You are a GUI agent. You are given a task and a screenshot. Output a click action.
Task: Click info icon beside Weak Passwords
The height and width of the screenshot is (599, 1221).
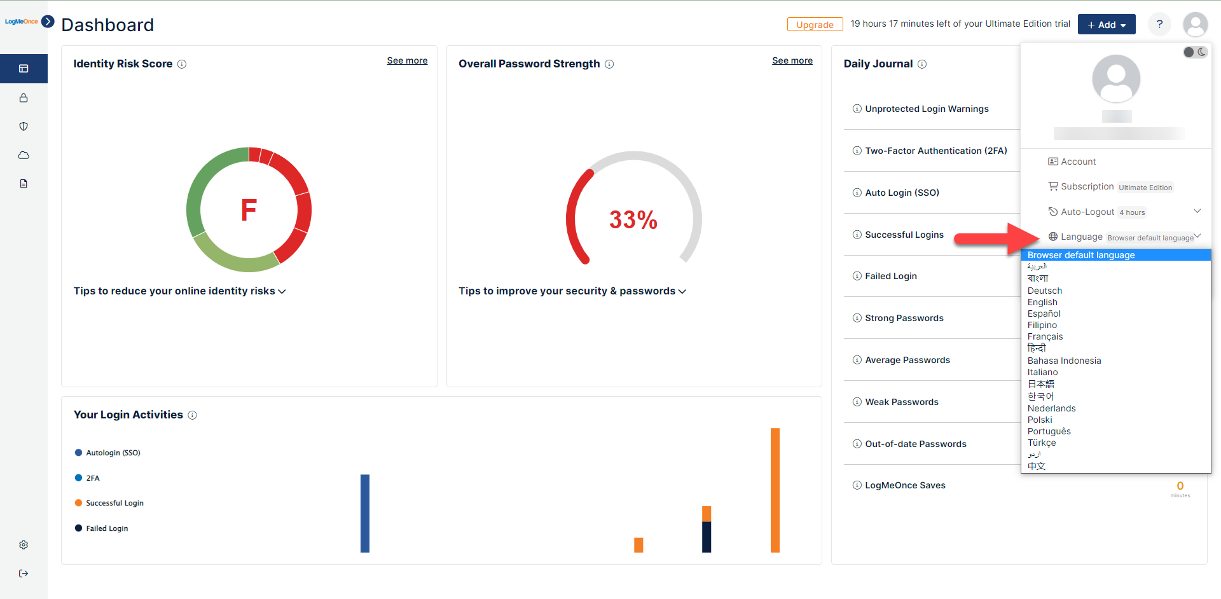[x=857, y=402]
